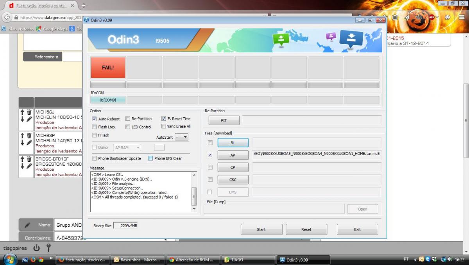Move the MICH56J product row down
Viewport: 469px width, 265px height.
[23, 119]
